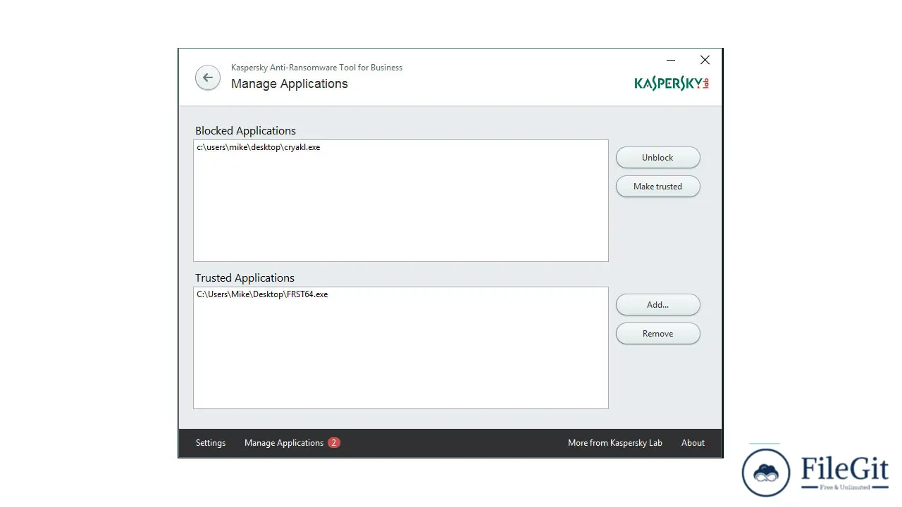Select cryakl.exe in Blocked Applications
The height and width of the screenshot is (507, 902).
tap(259, 147)
